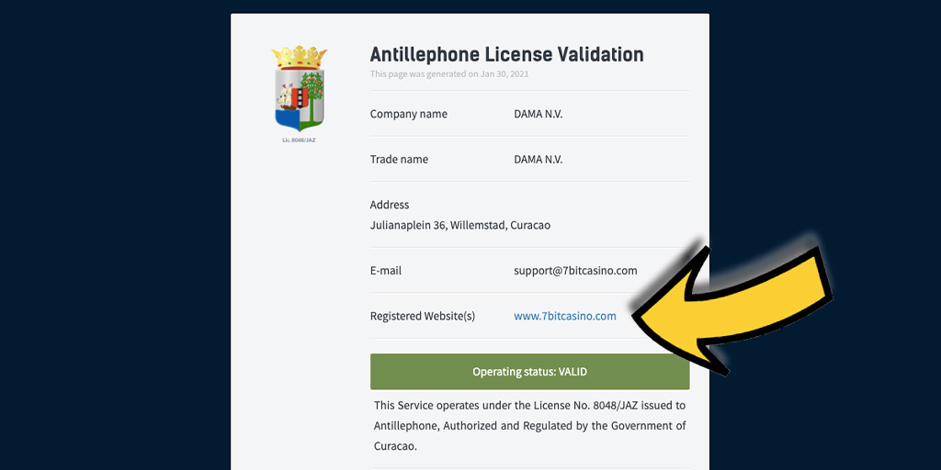Click the DAMA N.V. trade name value
This screenshot has width=941, height=470.
(x=538, y=160)
